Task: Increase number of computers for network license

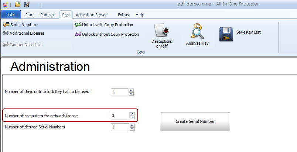Action: coord(132,114)
